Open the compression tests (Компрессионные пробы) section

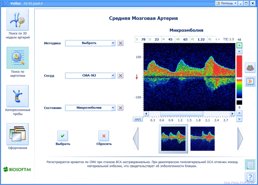point(17,96)
